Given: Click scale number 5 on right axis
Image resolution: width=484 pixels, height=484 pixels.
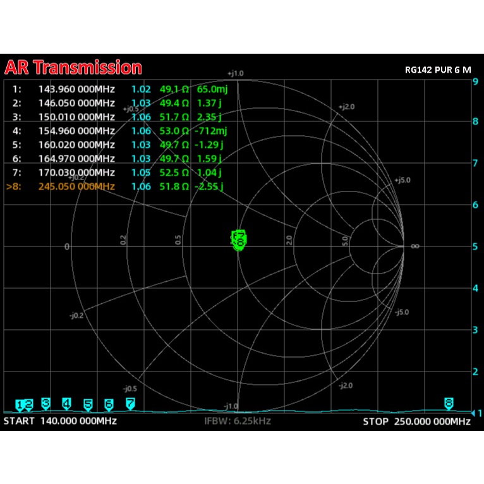Looking at the screenshot, I should pos(475,246).
